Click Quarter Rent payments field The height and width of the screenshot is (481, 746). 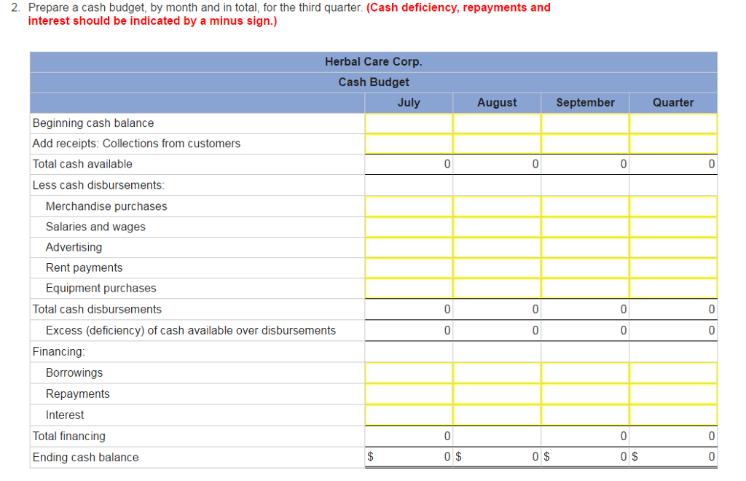(x=673, y=268)
